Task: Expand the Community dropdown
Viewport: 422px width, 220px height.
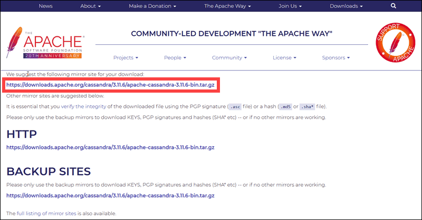Action: pos(229,57)
